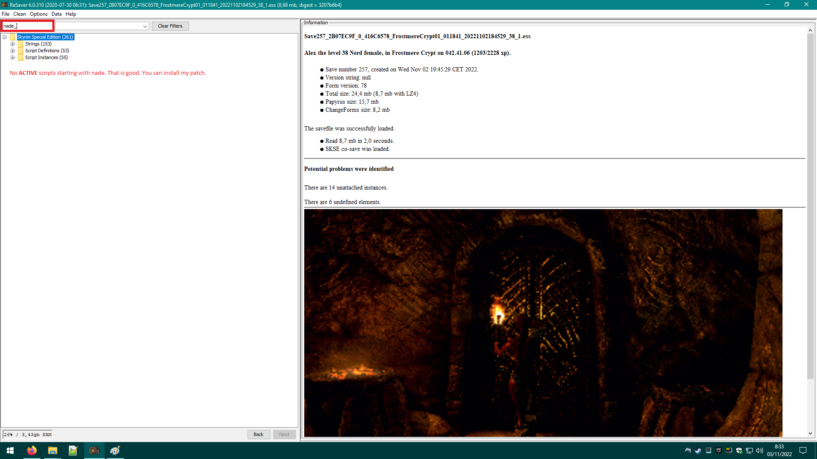This screenshot has width=817, height=459.
Task: Switch to ReSaver taskbar icon
Action: tap(94, 450)
